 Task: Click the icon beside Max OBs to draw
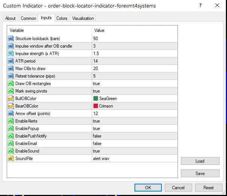click(11, 69)
